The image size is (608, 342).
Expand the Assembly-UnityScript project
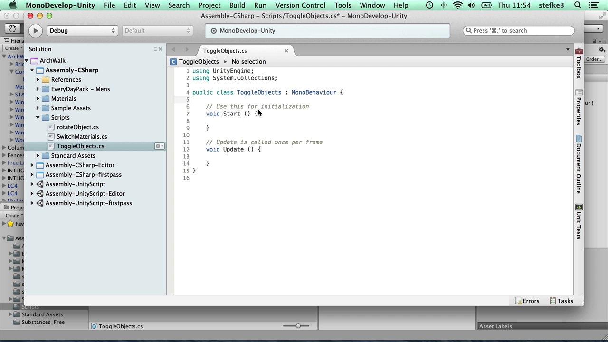click(x=32, y=184)
